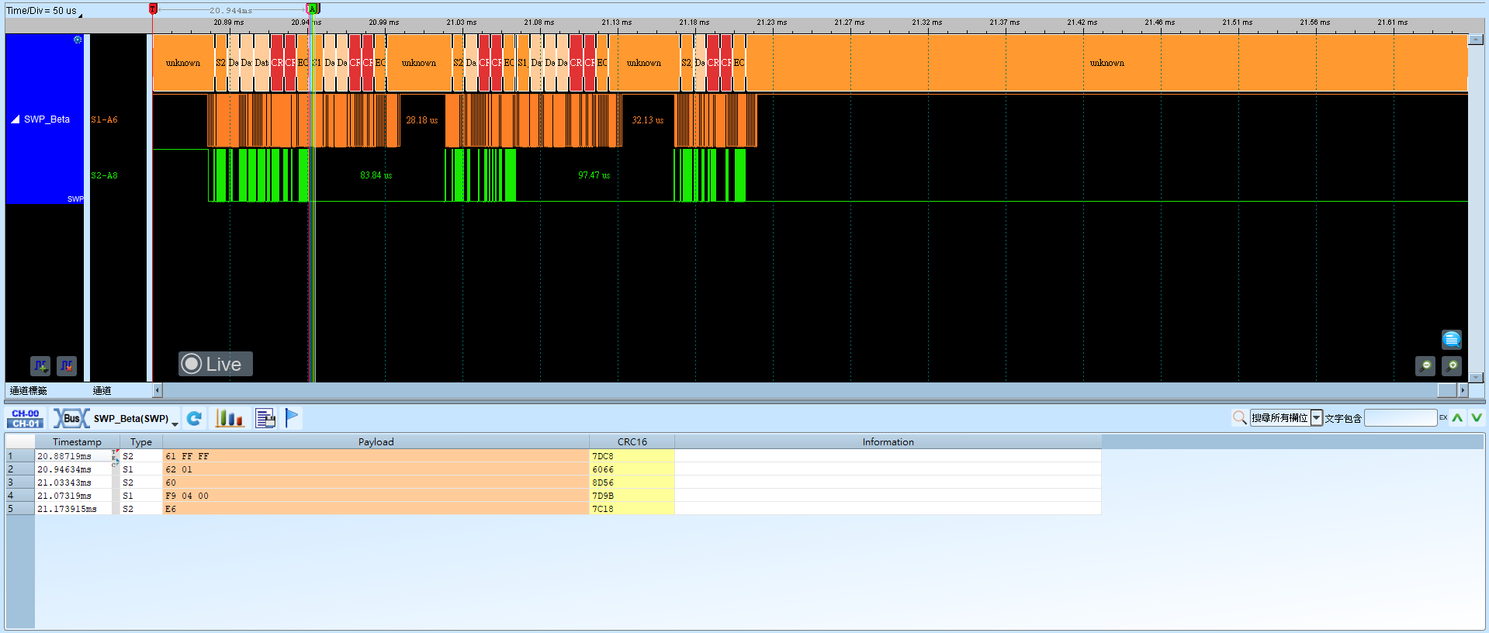This screenshot has height=633, width=1489.
Task: Select the payload cell "62 01"
Action: coord(376,469)
